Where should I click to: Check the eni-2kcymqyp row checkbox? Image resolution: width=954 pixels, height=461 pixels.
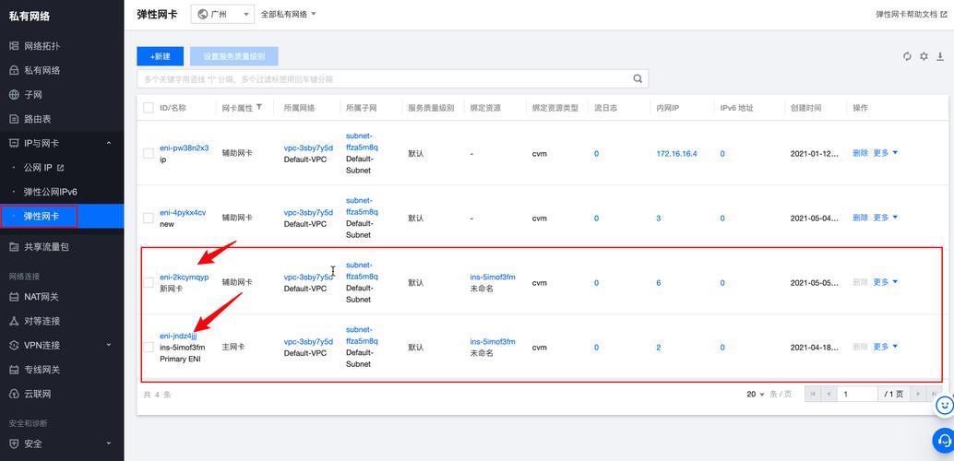pyautogui.click(x=149, y=282)
